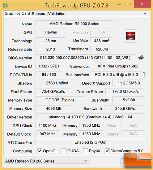Click the camera screenshot icon
This screenshot has height=170, width=153.
[x=145, y=14]
